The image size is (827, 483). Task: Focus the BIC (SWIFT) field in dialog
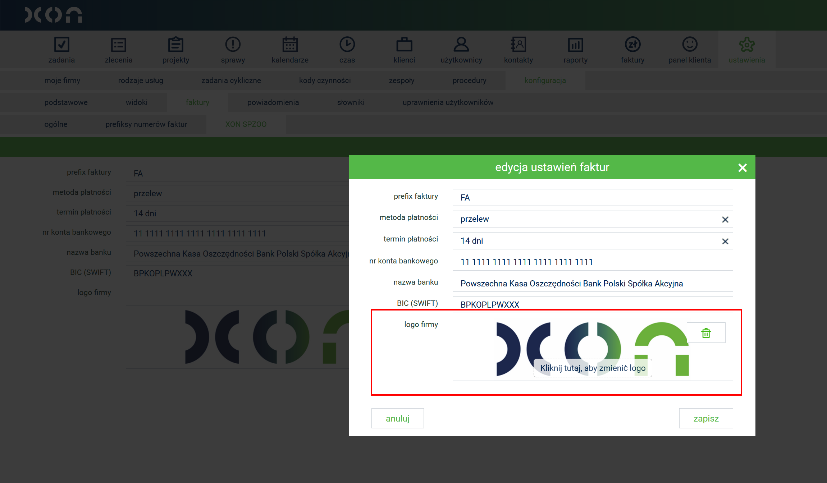pyautogui.click(x=593, y=304)
